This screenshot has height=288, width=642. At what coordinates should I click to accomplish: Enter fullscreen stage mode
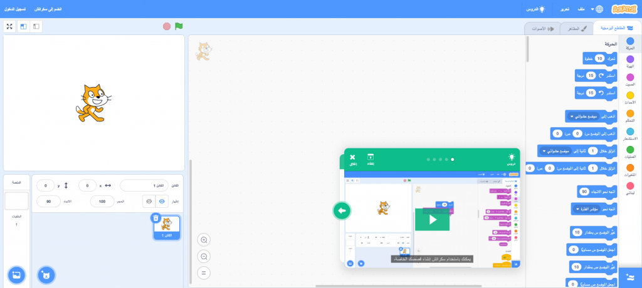click(9, 26)
